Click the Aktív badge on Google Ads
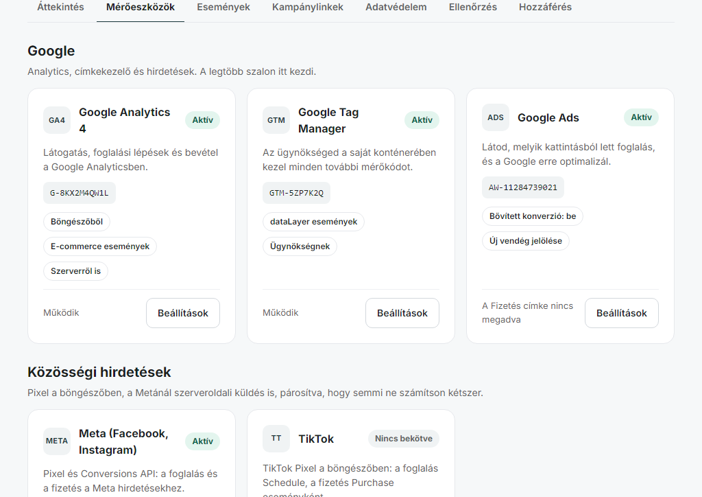Screen dimensions: 702x497 click(x=641, y=117)
